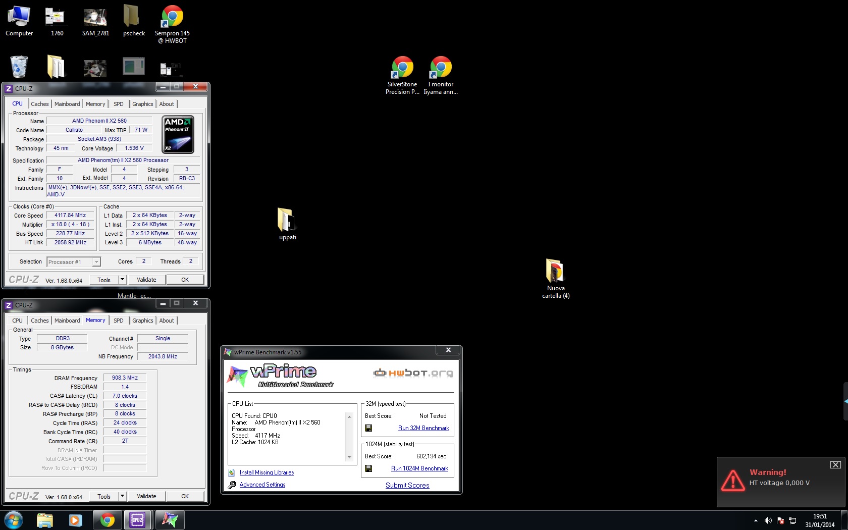
Task: Switch to CPU-Z taskbar button
Action: [x=137, y=520]
